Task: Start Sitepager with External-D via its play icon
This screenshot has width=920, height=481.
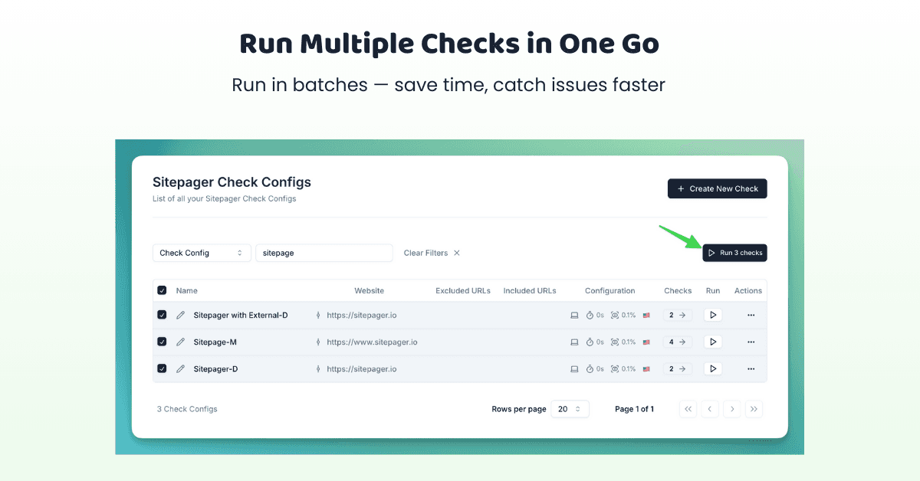Action: pos(712,315)
